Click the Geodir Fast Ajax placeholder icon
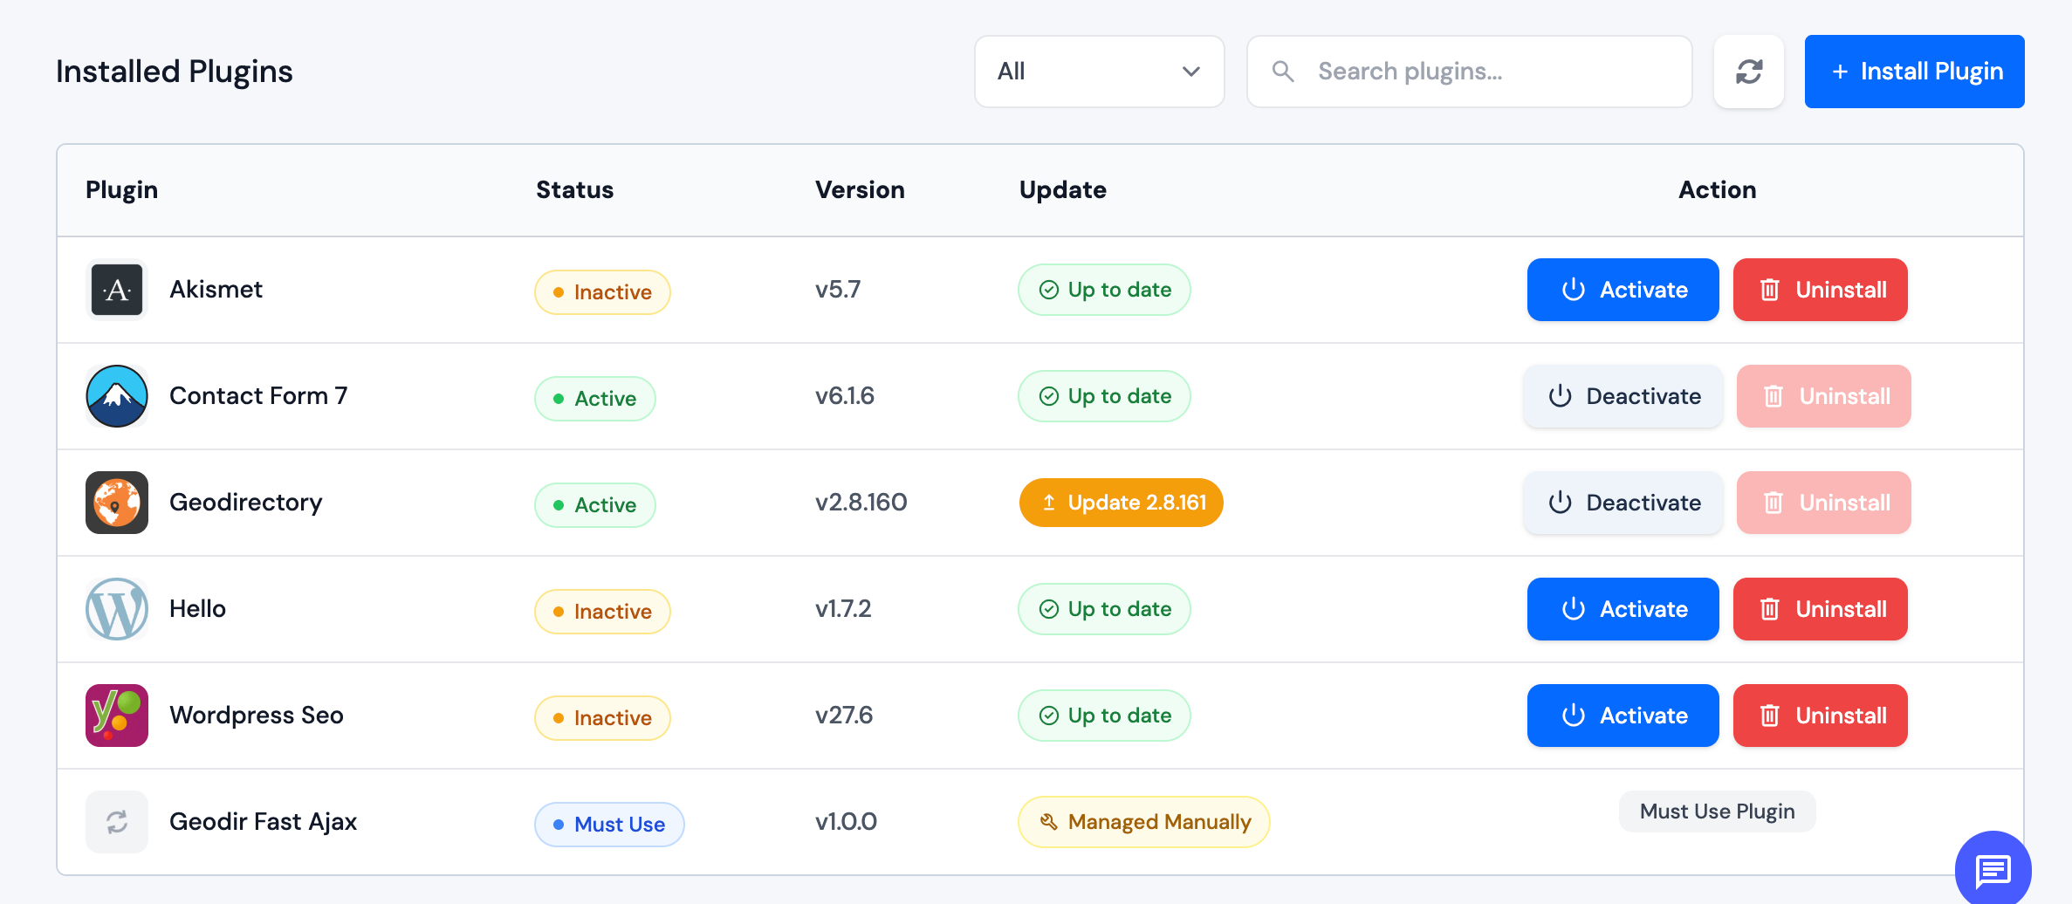This screenshot has height=904, width=2072. click(x=117, y=822)
